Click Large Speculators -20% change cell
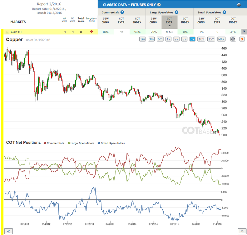Viewport: 247px width, 235px height. click(x=153, y=32)
